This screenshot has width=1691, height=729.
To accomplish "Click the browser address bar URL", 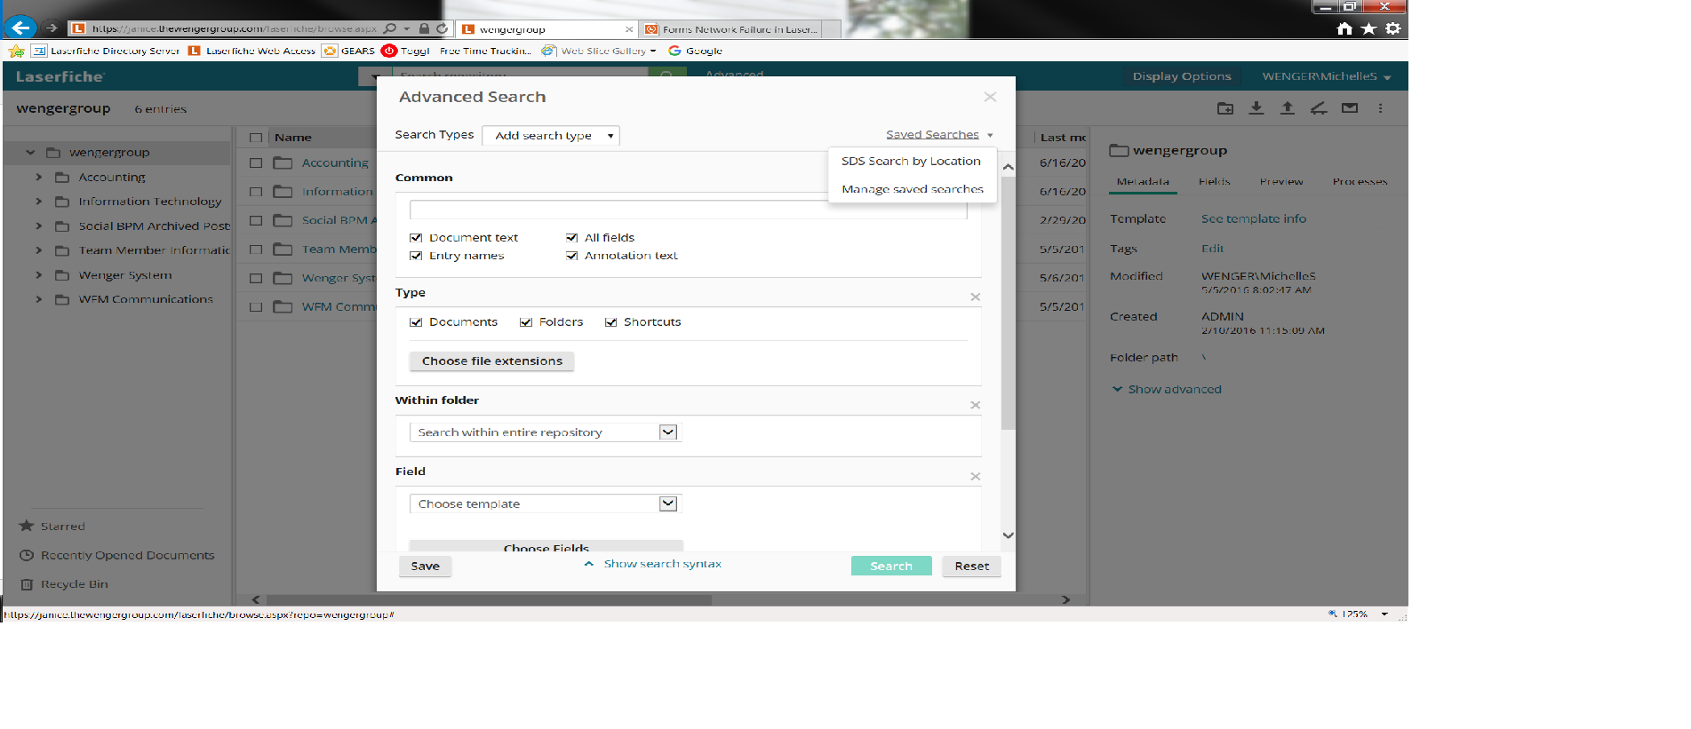I will [234, 28].
